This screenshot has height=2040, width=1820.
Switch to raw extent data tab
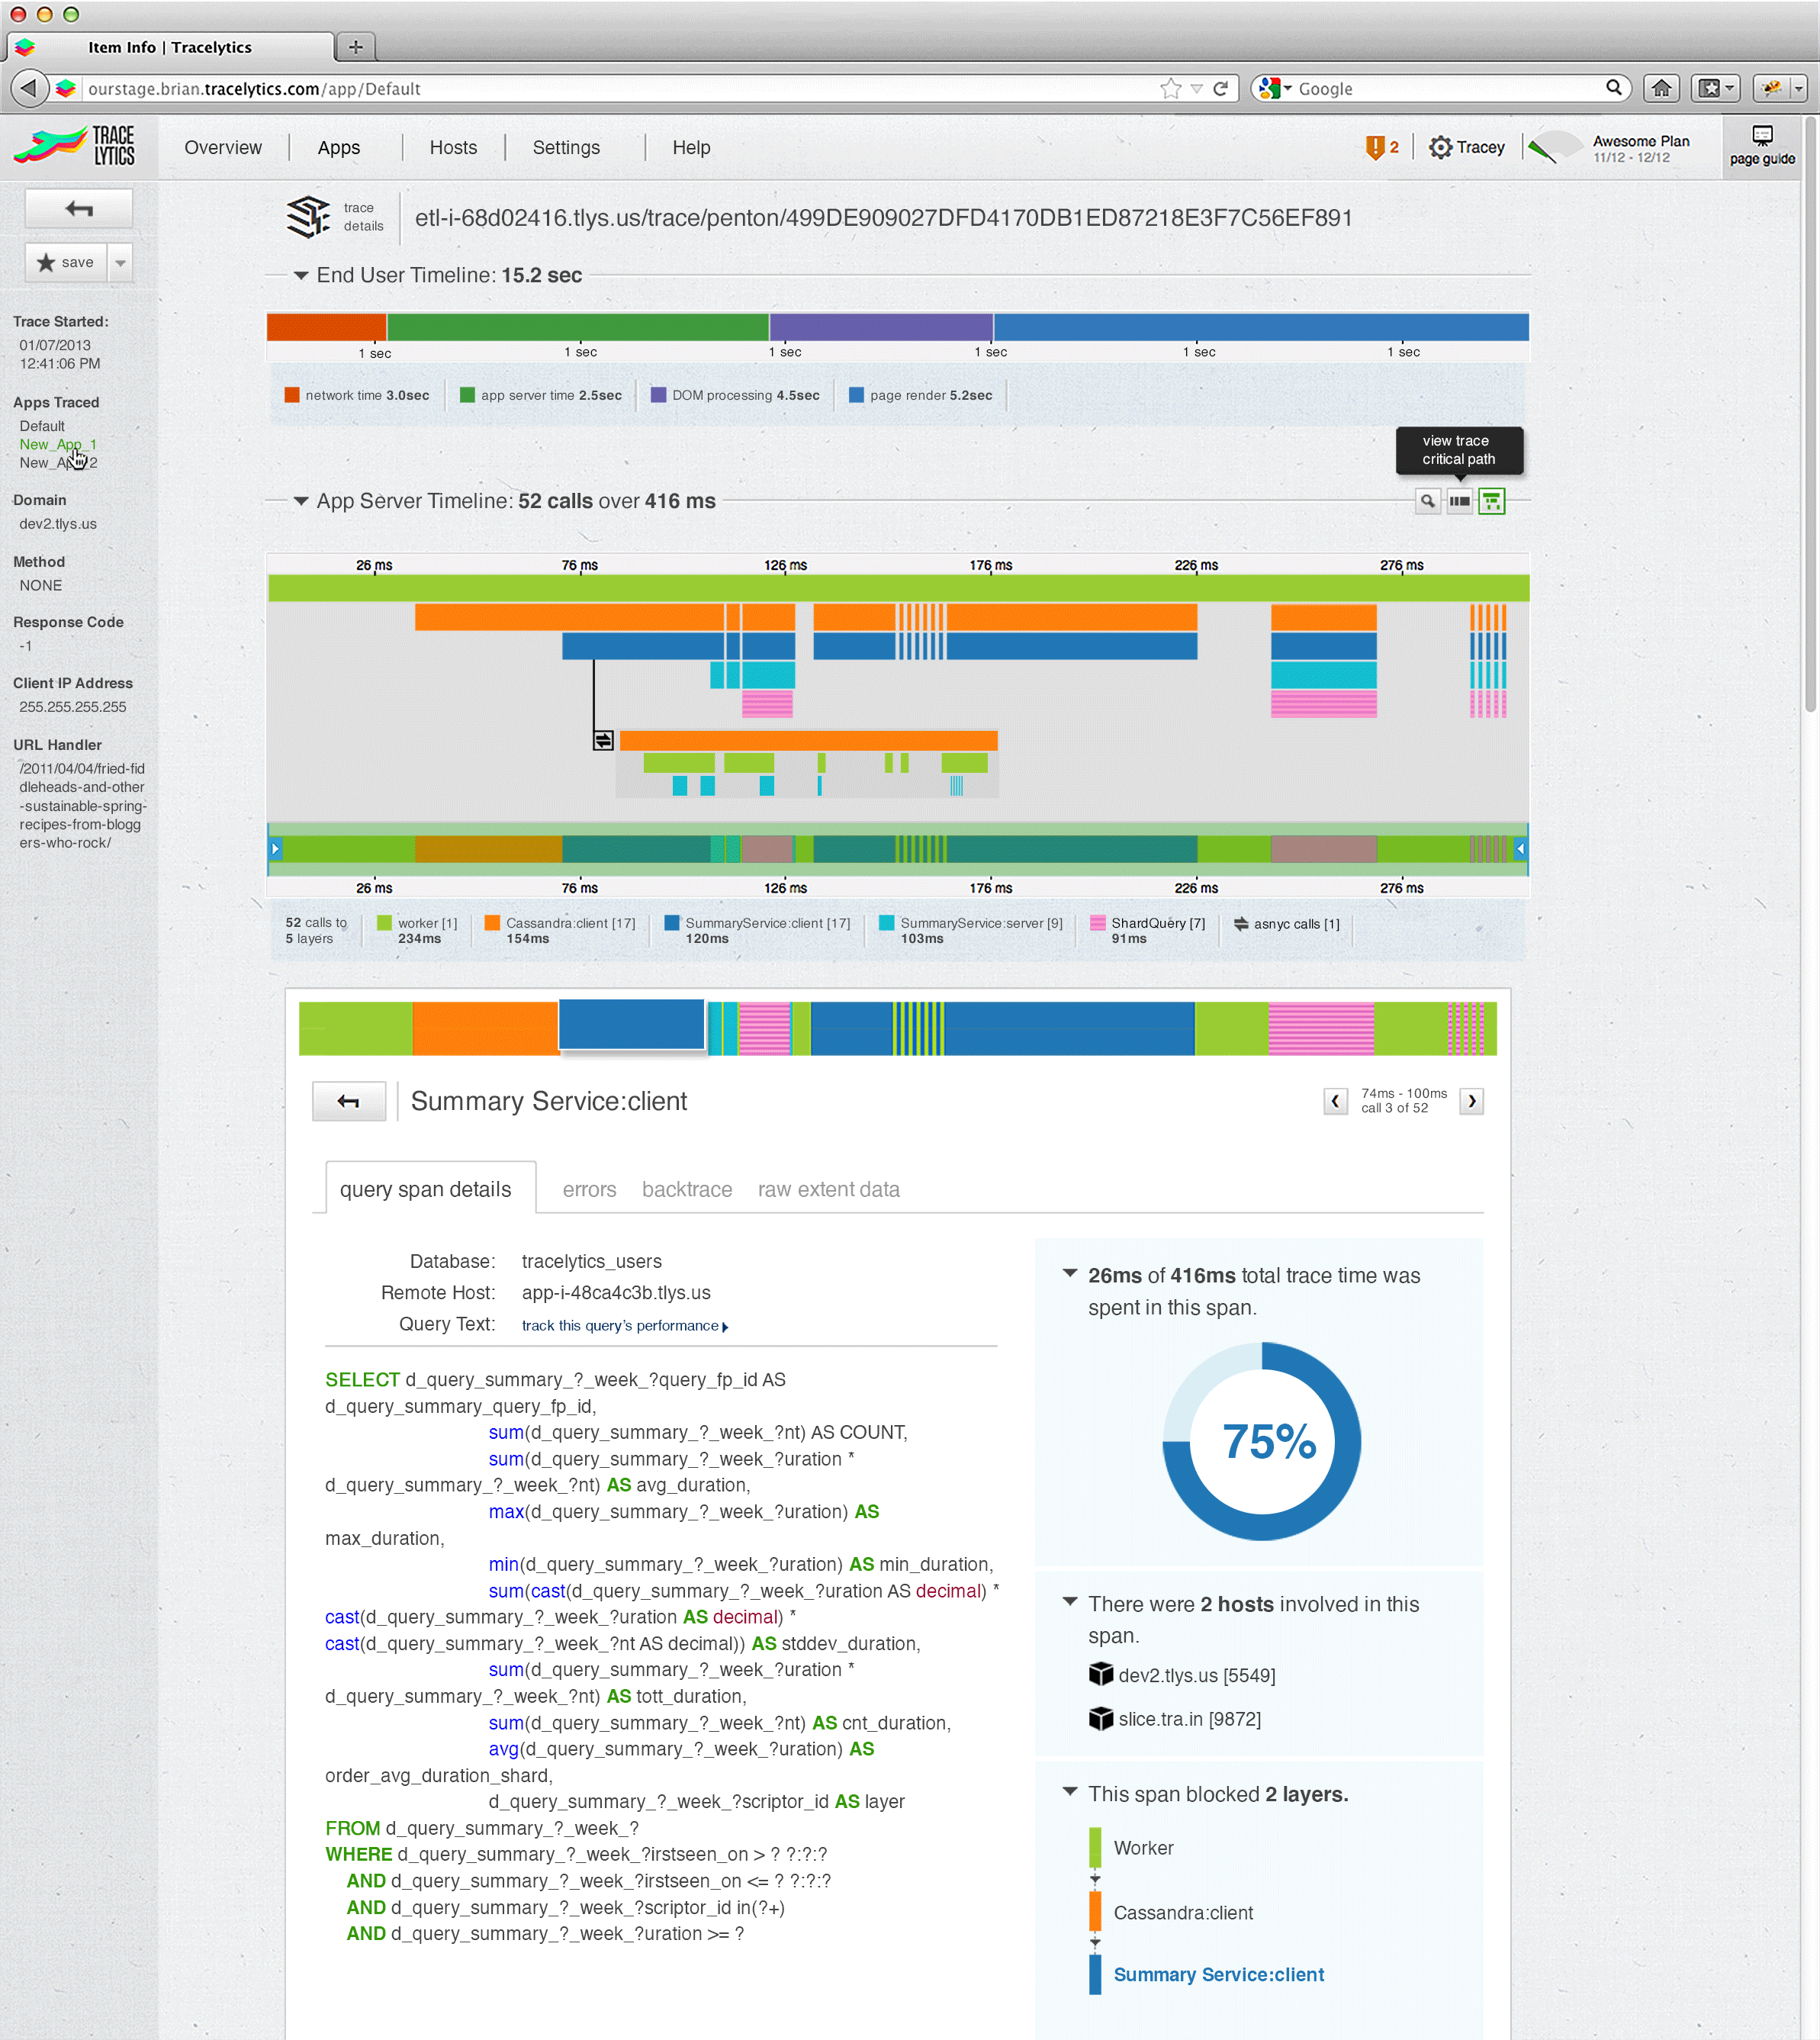coord(828,1189)
